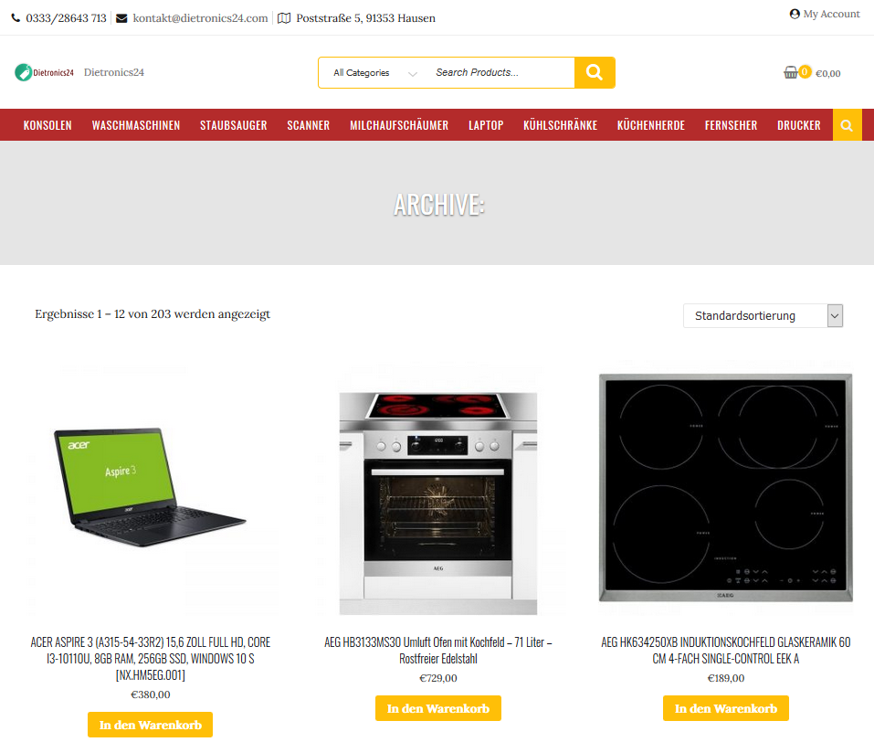The width and height of the screenshot is (874, 742).
Task: Add AEG HB3133MS30 oven to Warenkorb
Action: coord(438,708)
